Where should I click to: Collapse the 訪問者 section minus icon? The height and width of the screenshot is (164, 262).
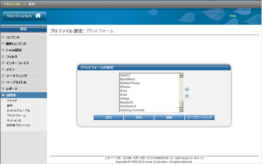3,95
